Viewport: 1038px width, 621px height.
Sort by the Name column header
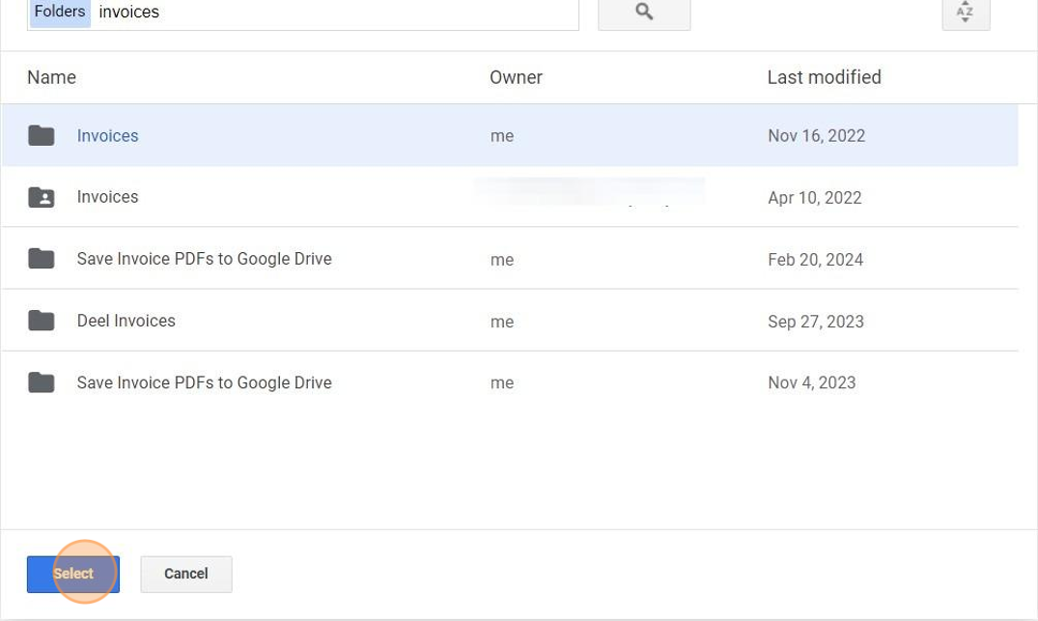coord(51,77)
